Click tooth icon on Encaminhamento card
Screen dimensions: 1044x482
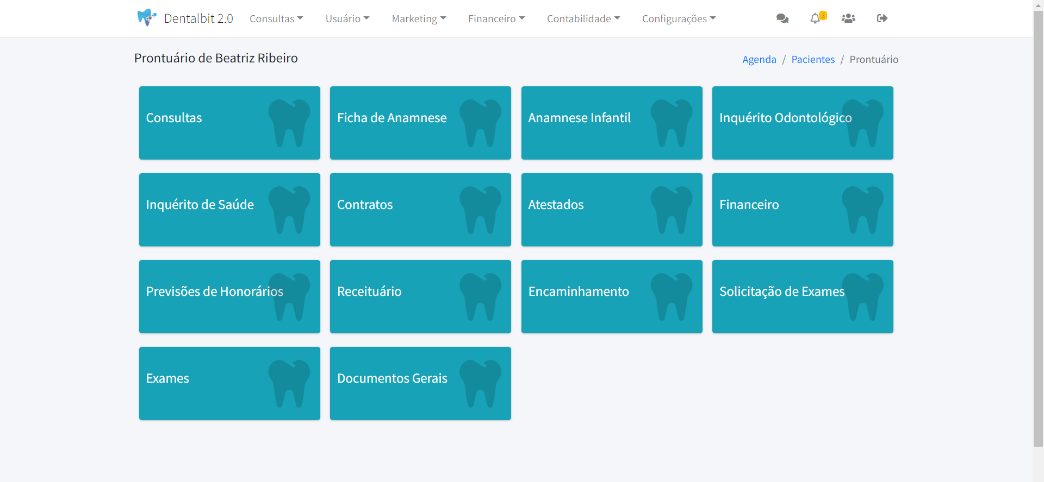672,297
